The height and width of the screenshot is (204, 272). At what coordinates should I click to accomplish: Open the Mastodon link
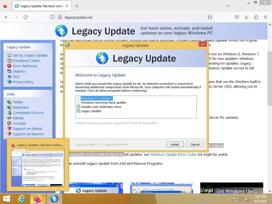coord(21,108)
